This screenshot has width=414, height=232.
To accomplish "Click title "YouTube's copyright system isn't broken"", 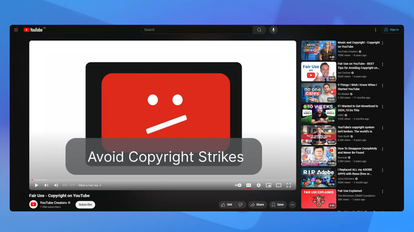I will point(356,129).
